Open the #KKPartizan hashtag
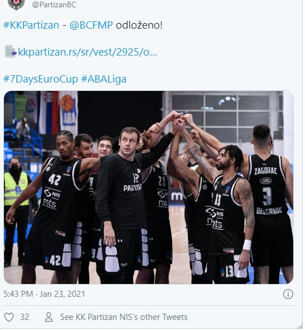Screen dimensions: 305x330 (31, 25)
